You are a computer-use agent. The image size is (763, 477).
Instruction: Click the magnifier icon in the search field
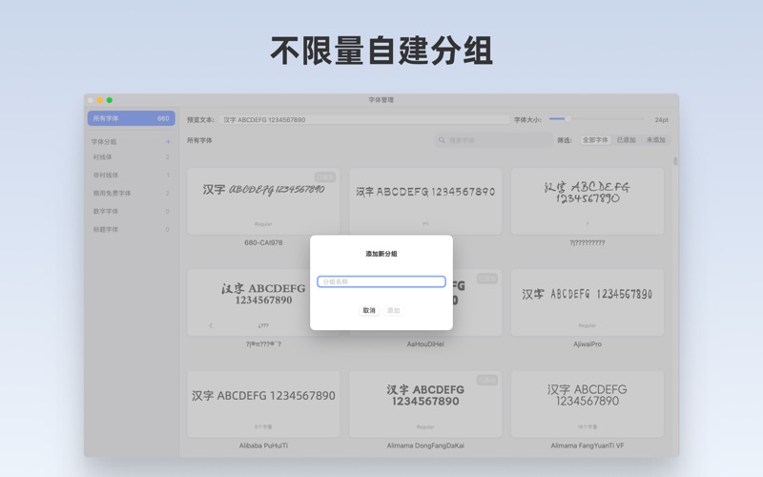tap(442, 140)
